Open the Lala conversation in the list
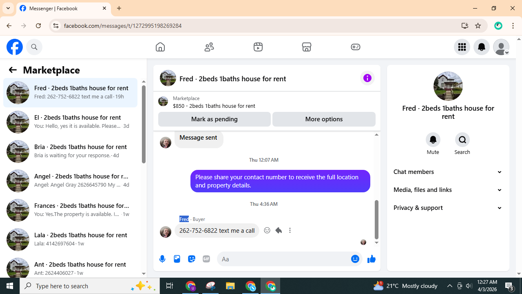 click(x=70, y=240)
